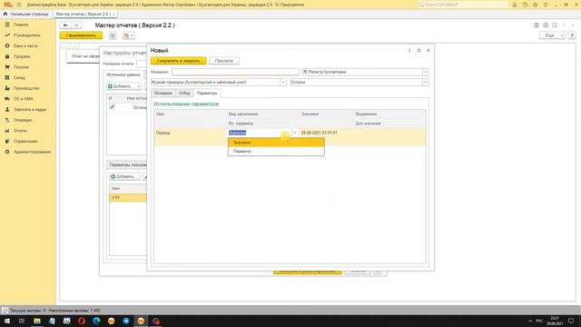Open Opera browser from the taskbar
The height and width of the screenshot is (327, 581).
(82, 321)
